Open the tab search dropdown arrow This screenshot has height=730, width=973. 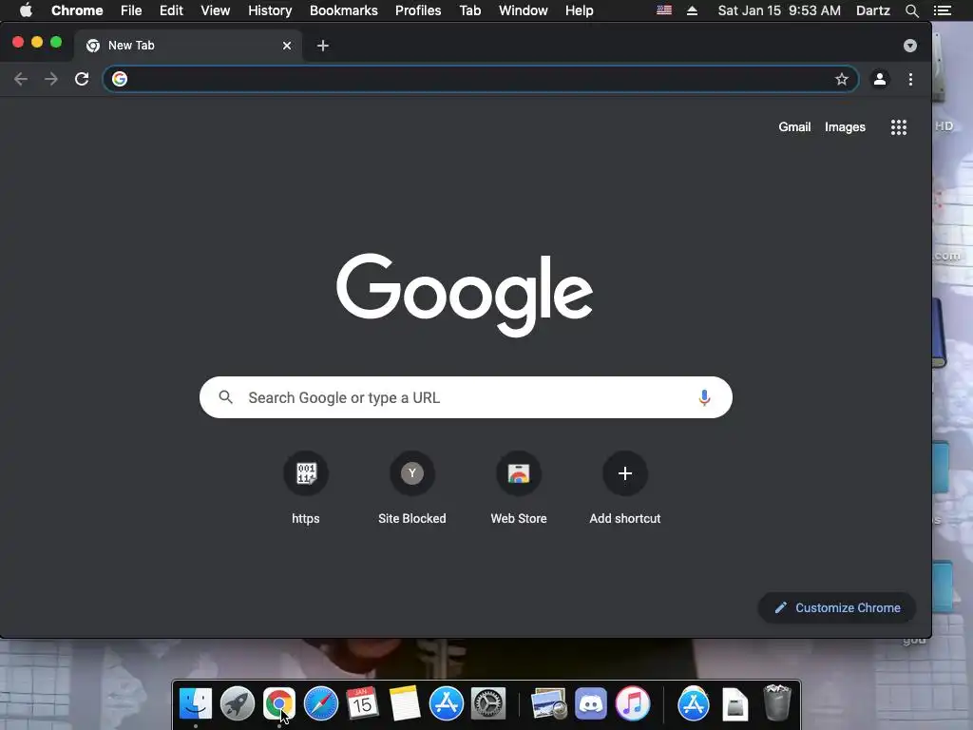(x=909, y=46)
